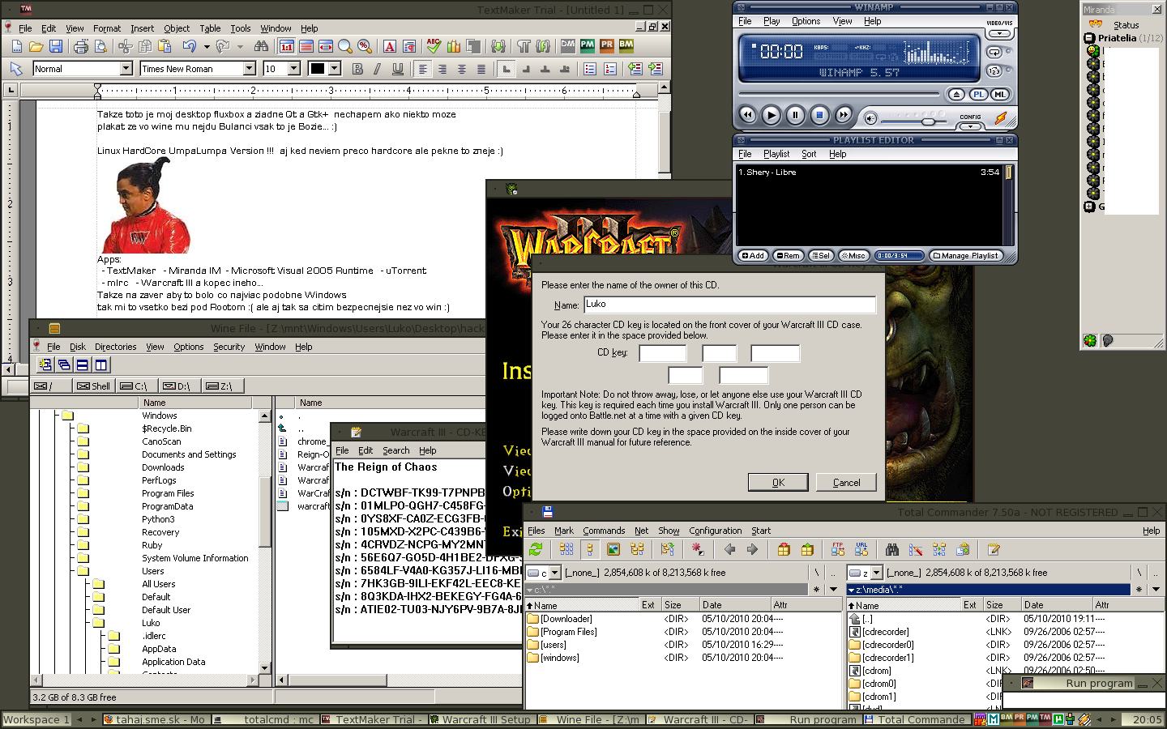Open Security menu in Wine File
Image resolution: width=1167 pixels, height=729 pixels.
tap(229, 347)
